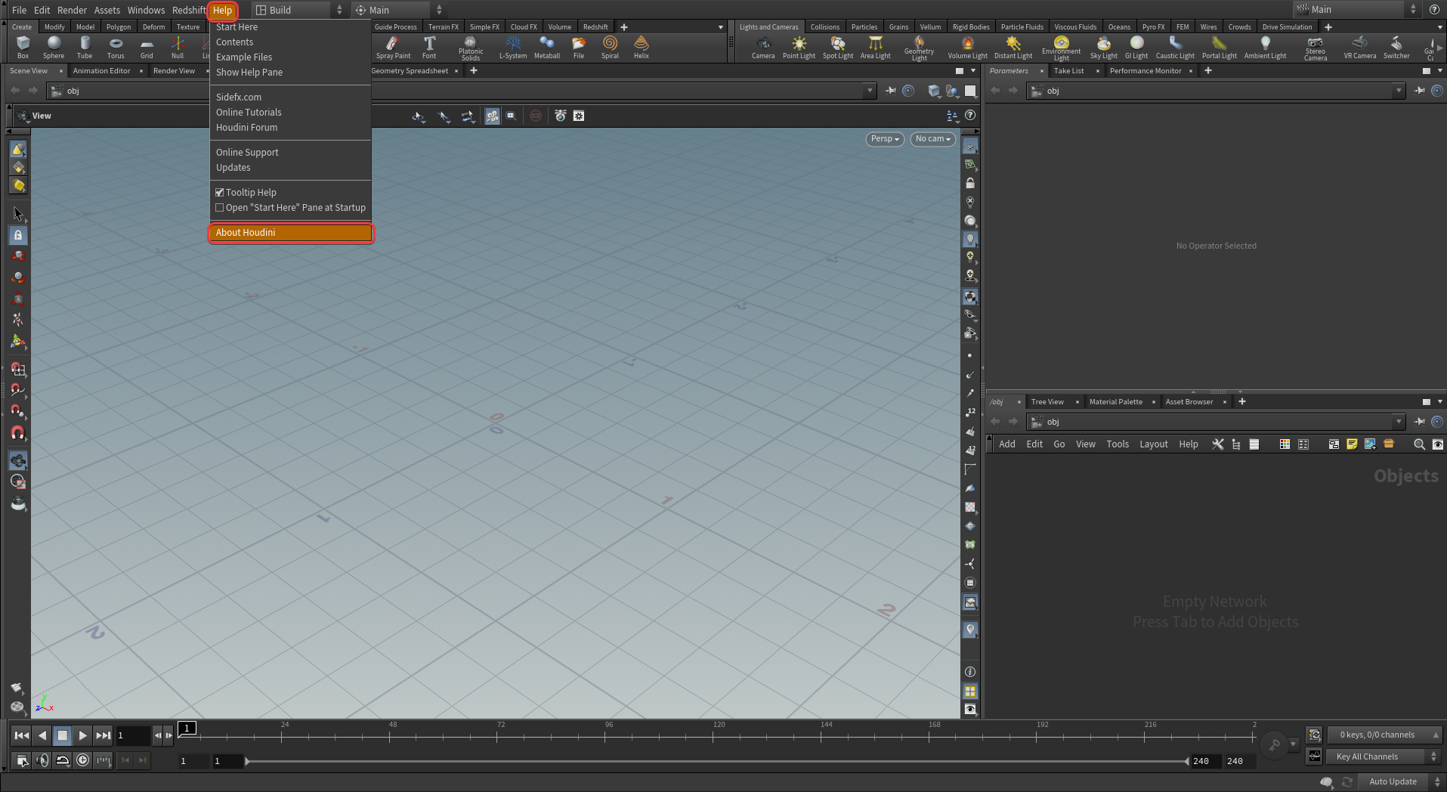Create a Point Light

coord(799,47)
